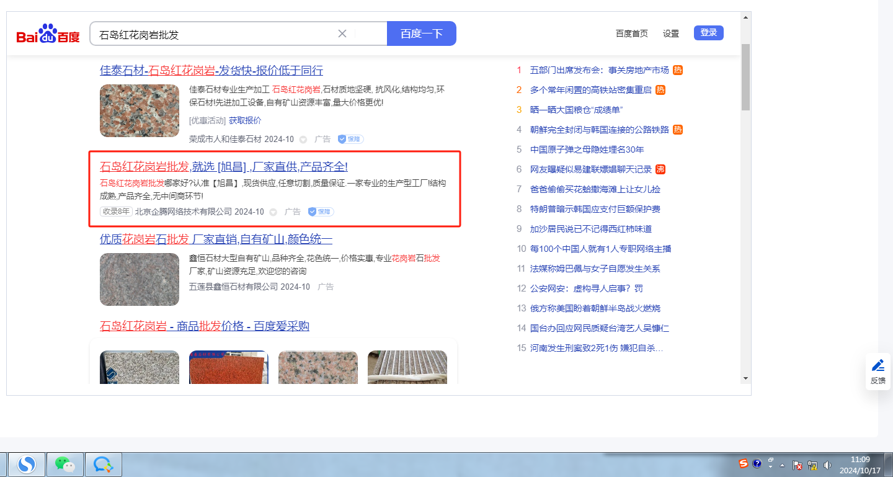Click advertiser name 荣成市人和佳泰石材
The width and height of the screenshot is (893, 477).
click(226, 139)
